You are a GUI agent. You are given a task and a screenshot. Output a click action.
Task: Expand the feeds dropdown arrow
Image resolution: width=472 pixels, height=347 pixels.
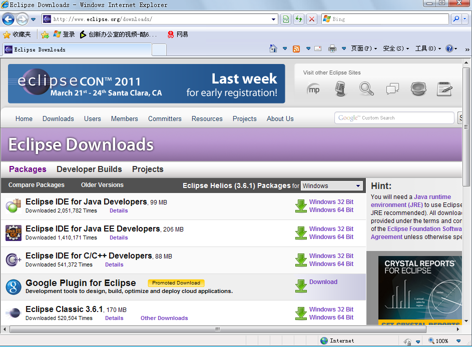coord(308,48)
